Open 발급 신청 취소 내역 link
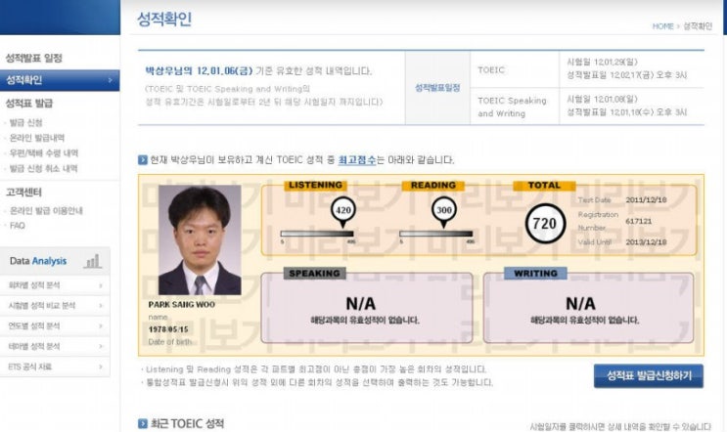The image size is (727, 432). (43, 168)
